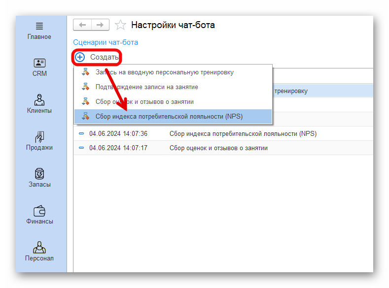Choose Сбор индекса потребительской лояльности (NPS) in menu

173,116
